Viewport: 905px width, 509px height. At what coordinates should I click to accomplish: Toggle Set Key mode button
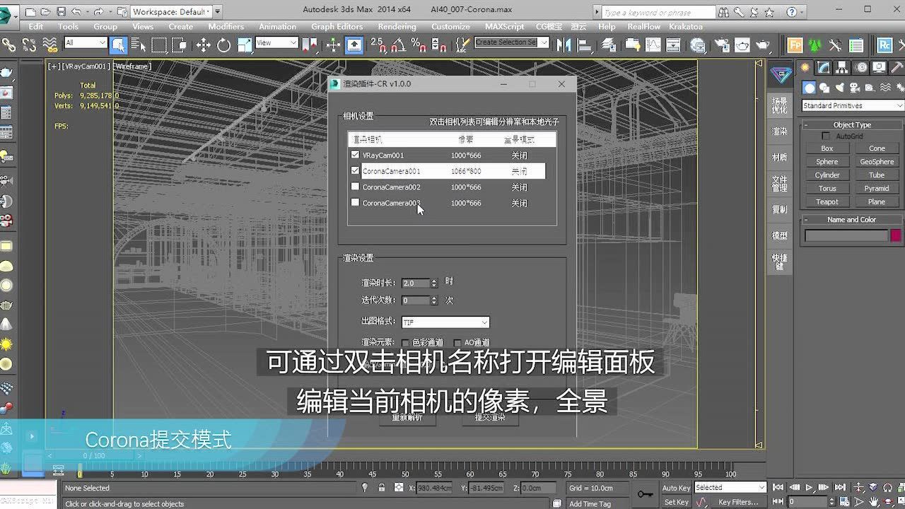(676, 502)
